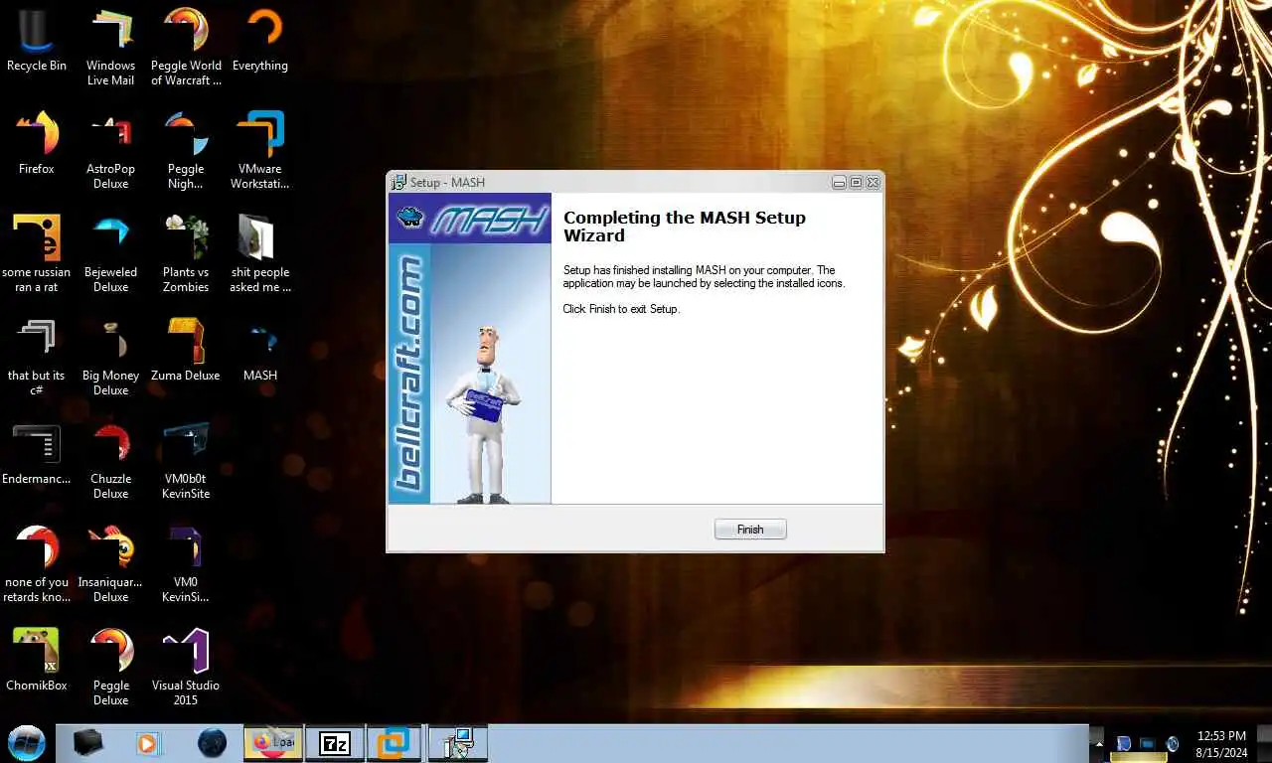Select the Visual Studio 2015 desktop icon
Viewport: 1272px width, 763px height.
186,668
